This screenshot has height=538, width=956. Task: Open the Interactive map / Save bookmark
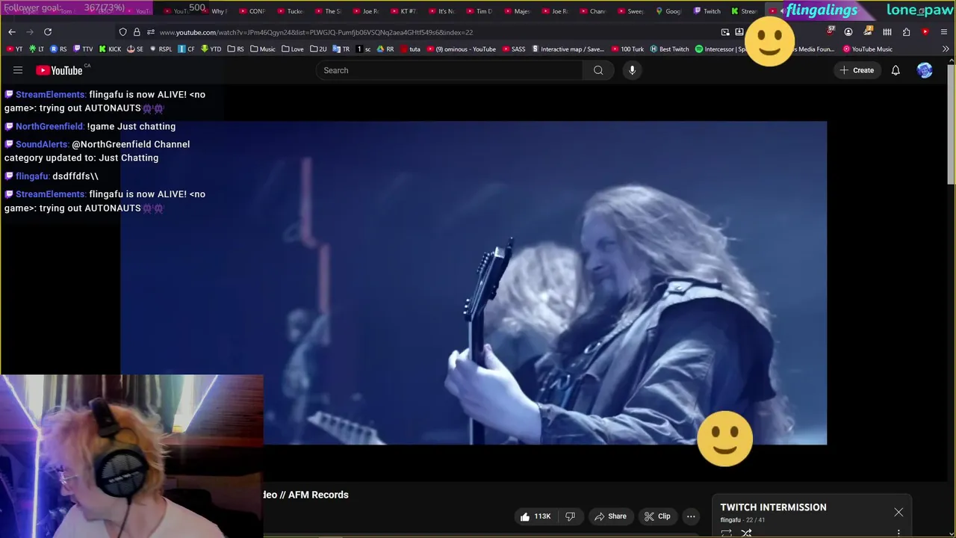click(568, 49)
